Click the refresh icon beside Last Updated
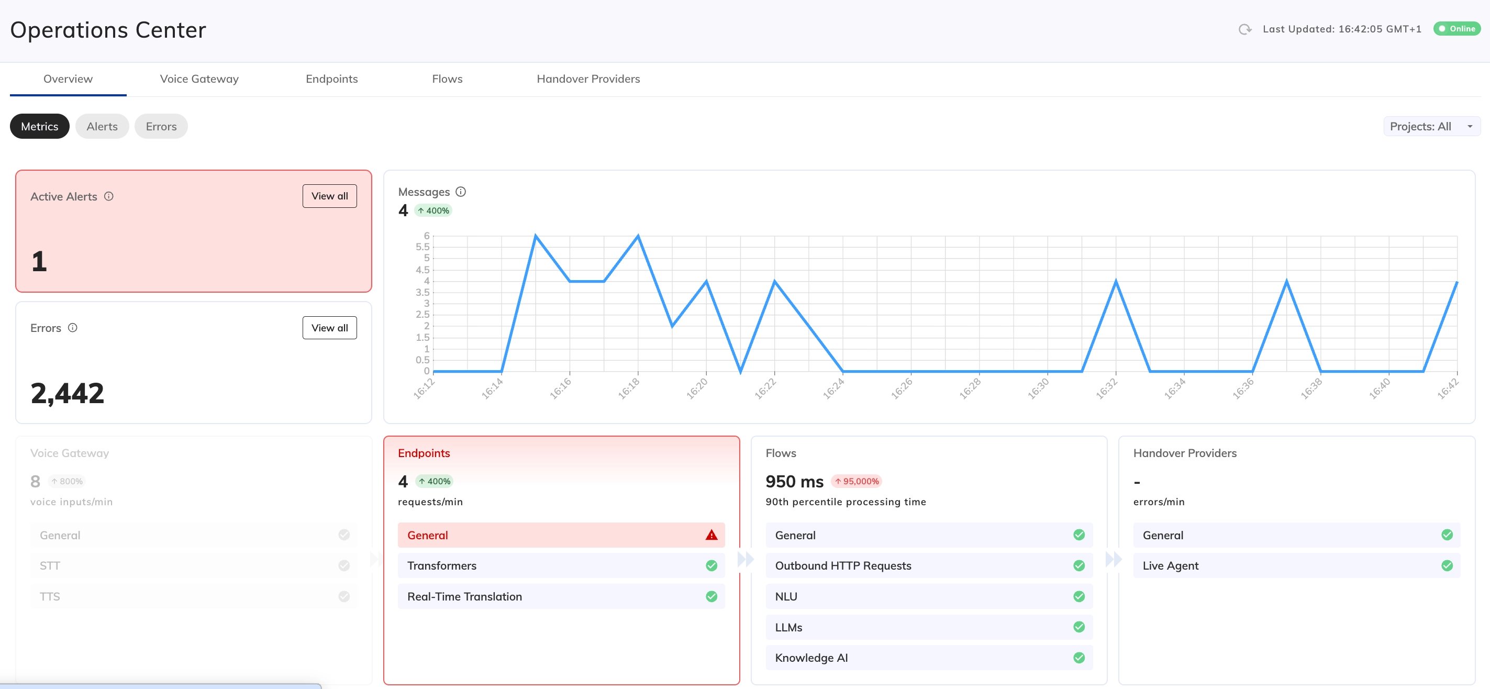The width and height of the screenshot is (1490, 689). (x=1245, y=29)
